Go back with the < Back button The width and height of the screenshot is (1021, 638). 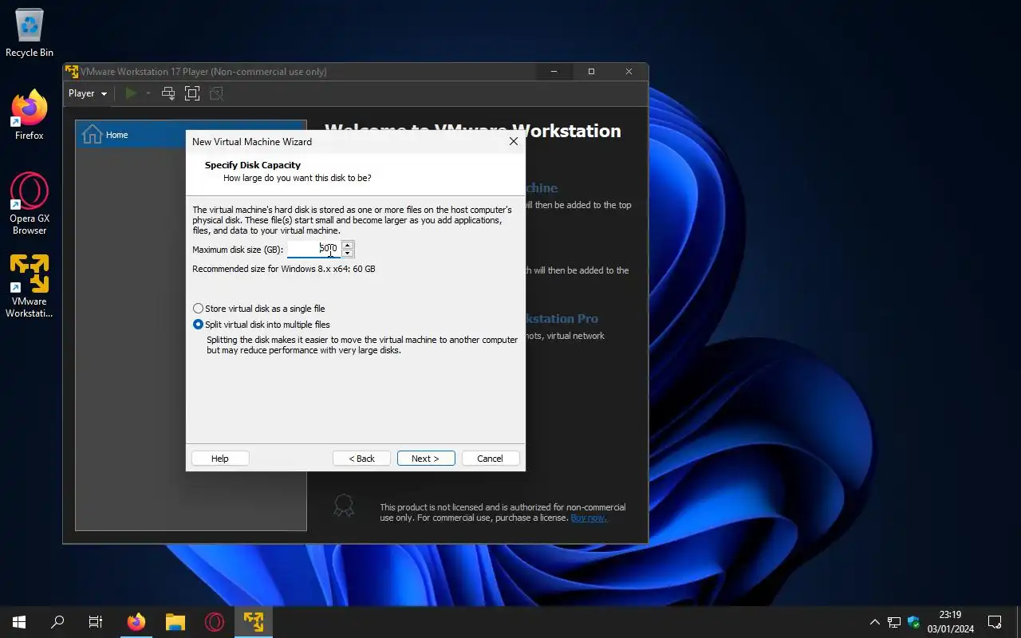(361, 459)
